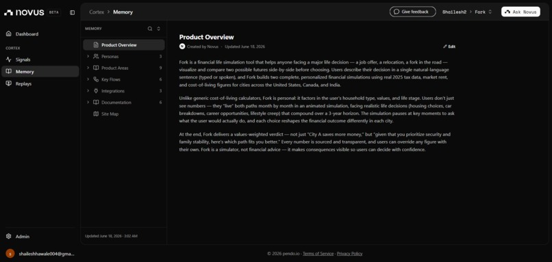Click the BETA badge

pos(54,12)
